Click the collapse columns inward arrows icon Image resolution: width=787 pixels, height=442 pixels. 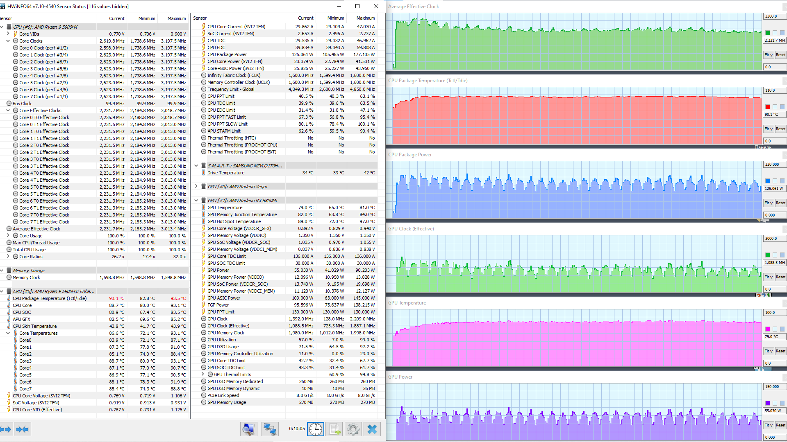22,429
